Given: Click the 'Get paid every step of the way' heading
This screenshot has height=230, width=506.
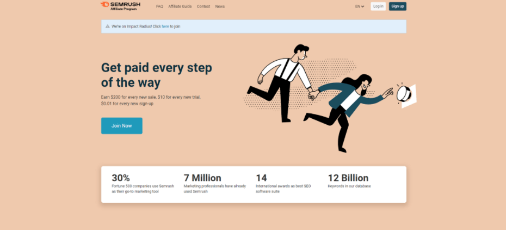Looking at the screenshot, I should click(157, 75).
